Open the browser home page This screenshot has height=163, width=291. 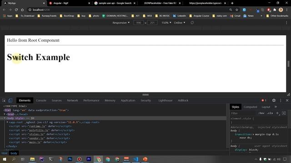22,10
